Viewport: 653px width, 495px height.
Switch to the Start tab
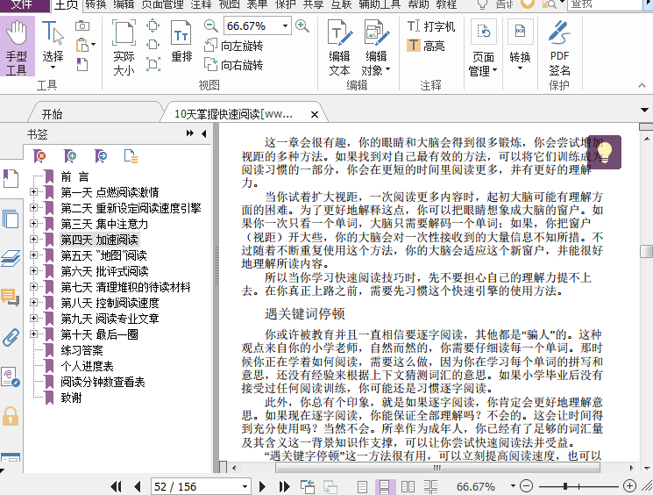coord(52,114)
